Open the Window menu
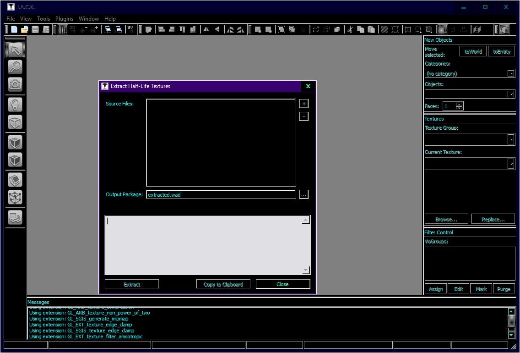520x353 pixels. [89, 19]
